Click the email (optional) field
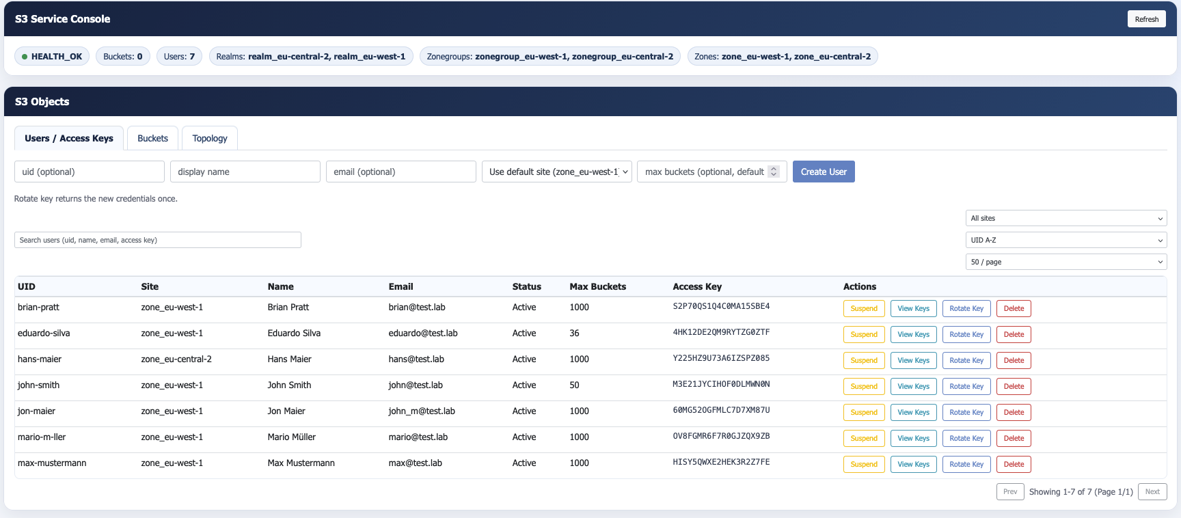1181x518 pixels. click(x=401, y=172)
